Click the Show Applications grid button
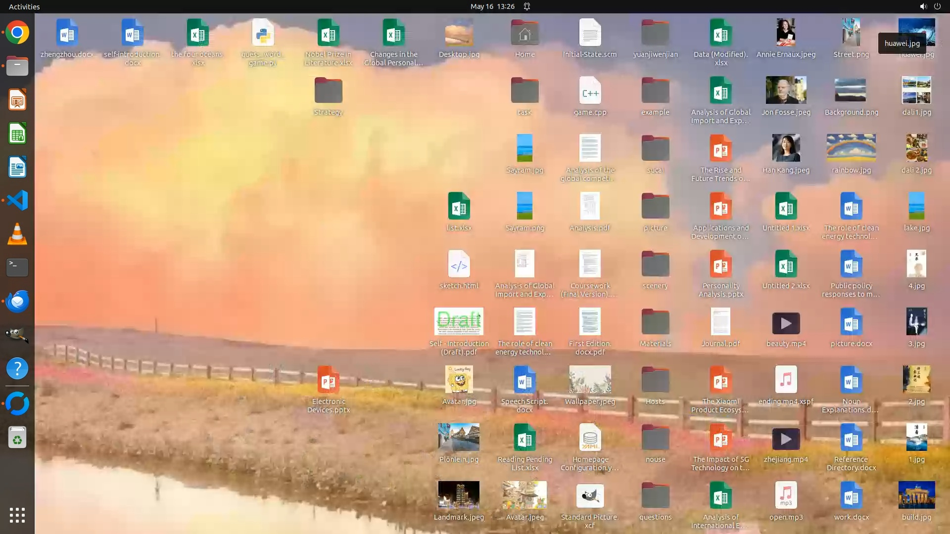Viewport: 950px width, 534px height. pyautogui.click(x=17, y=515)
